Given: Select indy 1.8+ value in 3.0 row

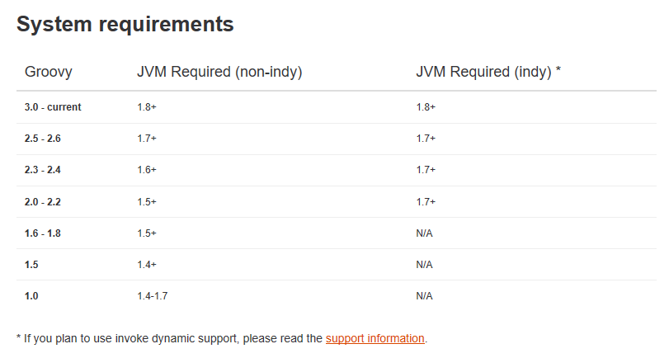Looking at the screenshot, I should [x=426, y=107].
